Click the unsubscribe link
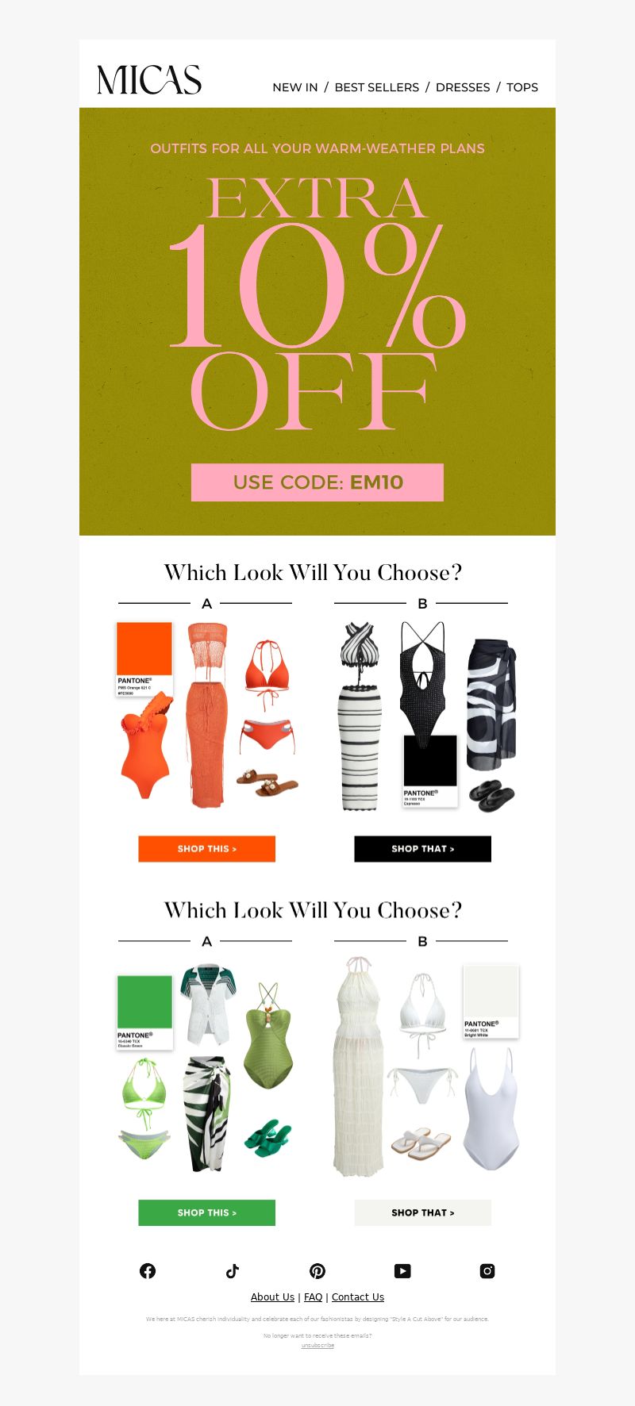This screenshot has width=635, height=1406. 317,1346
